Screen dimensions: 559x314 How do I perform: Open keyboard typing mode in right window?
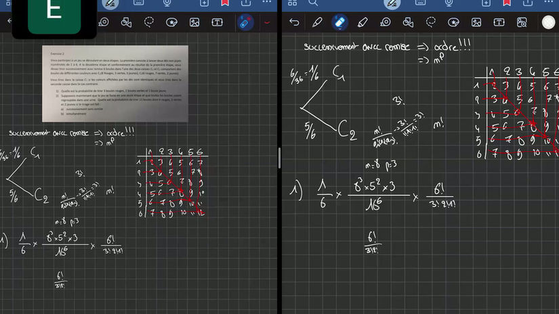(x=420, y=3)
